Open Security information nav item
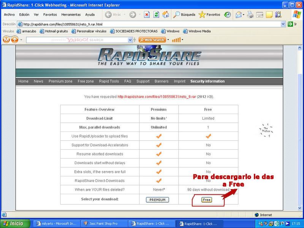 point(207,81)
